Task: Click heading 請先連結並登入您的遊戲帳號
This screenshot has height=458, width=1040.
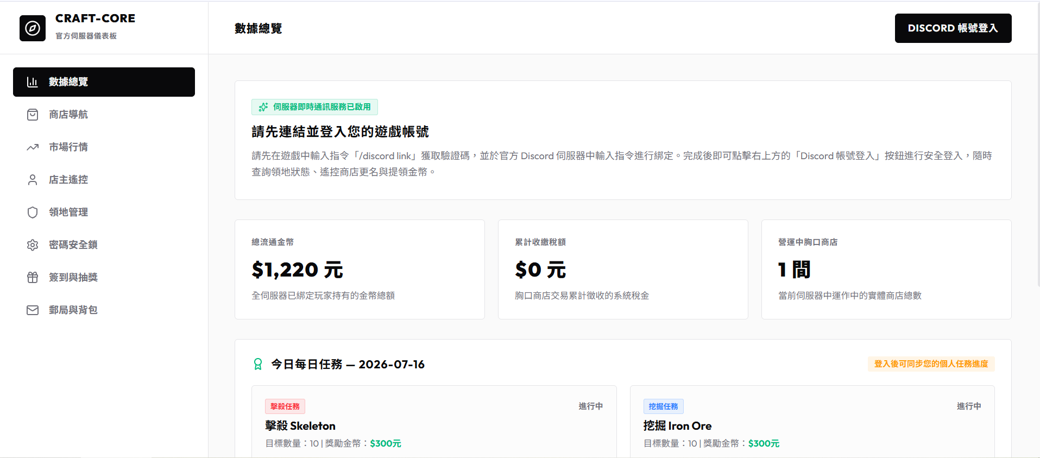Action: pyautogui.click(x=340, y=131)
